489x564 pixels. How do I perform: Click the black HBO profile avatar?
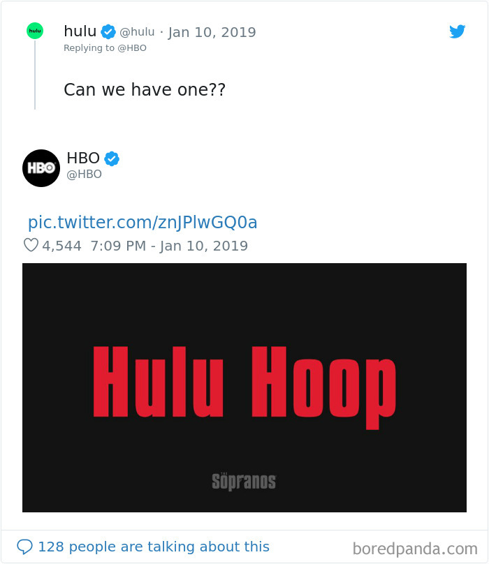[41, 168]
